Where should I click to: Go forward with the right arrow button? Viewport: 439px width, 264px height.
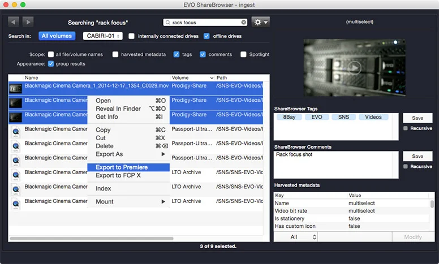28,22
